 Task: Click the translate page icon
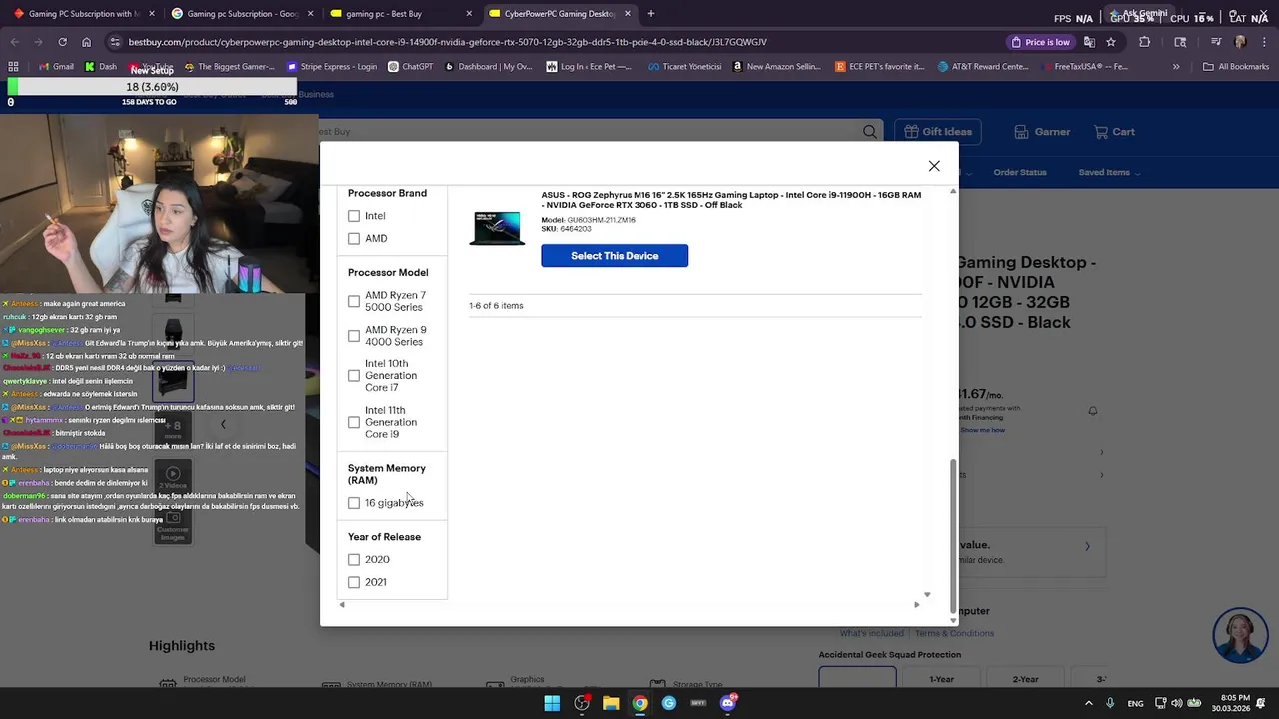(1089, 42)
